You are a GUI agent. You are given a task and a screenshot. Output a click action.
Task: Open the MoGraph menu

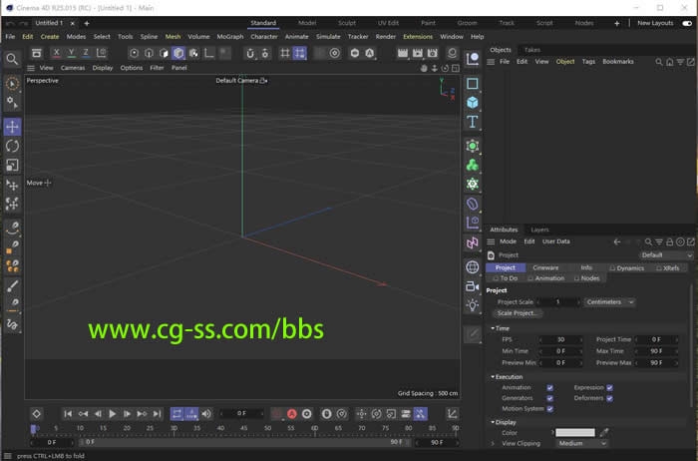click(x=229, y=36)
